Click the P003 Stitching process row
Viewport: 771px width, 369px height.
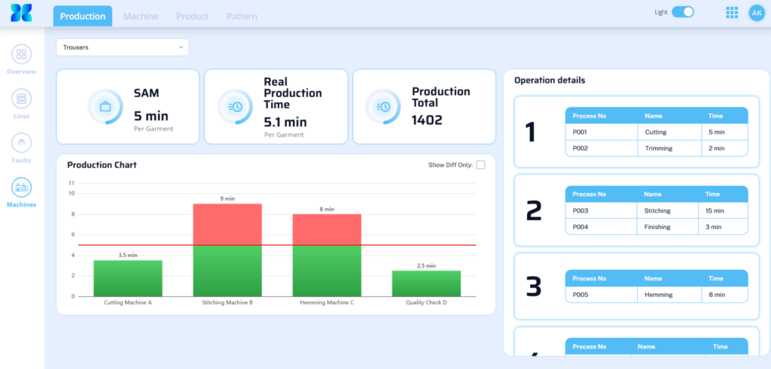(657, 210)
